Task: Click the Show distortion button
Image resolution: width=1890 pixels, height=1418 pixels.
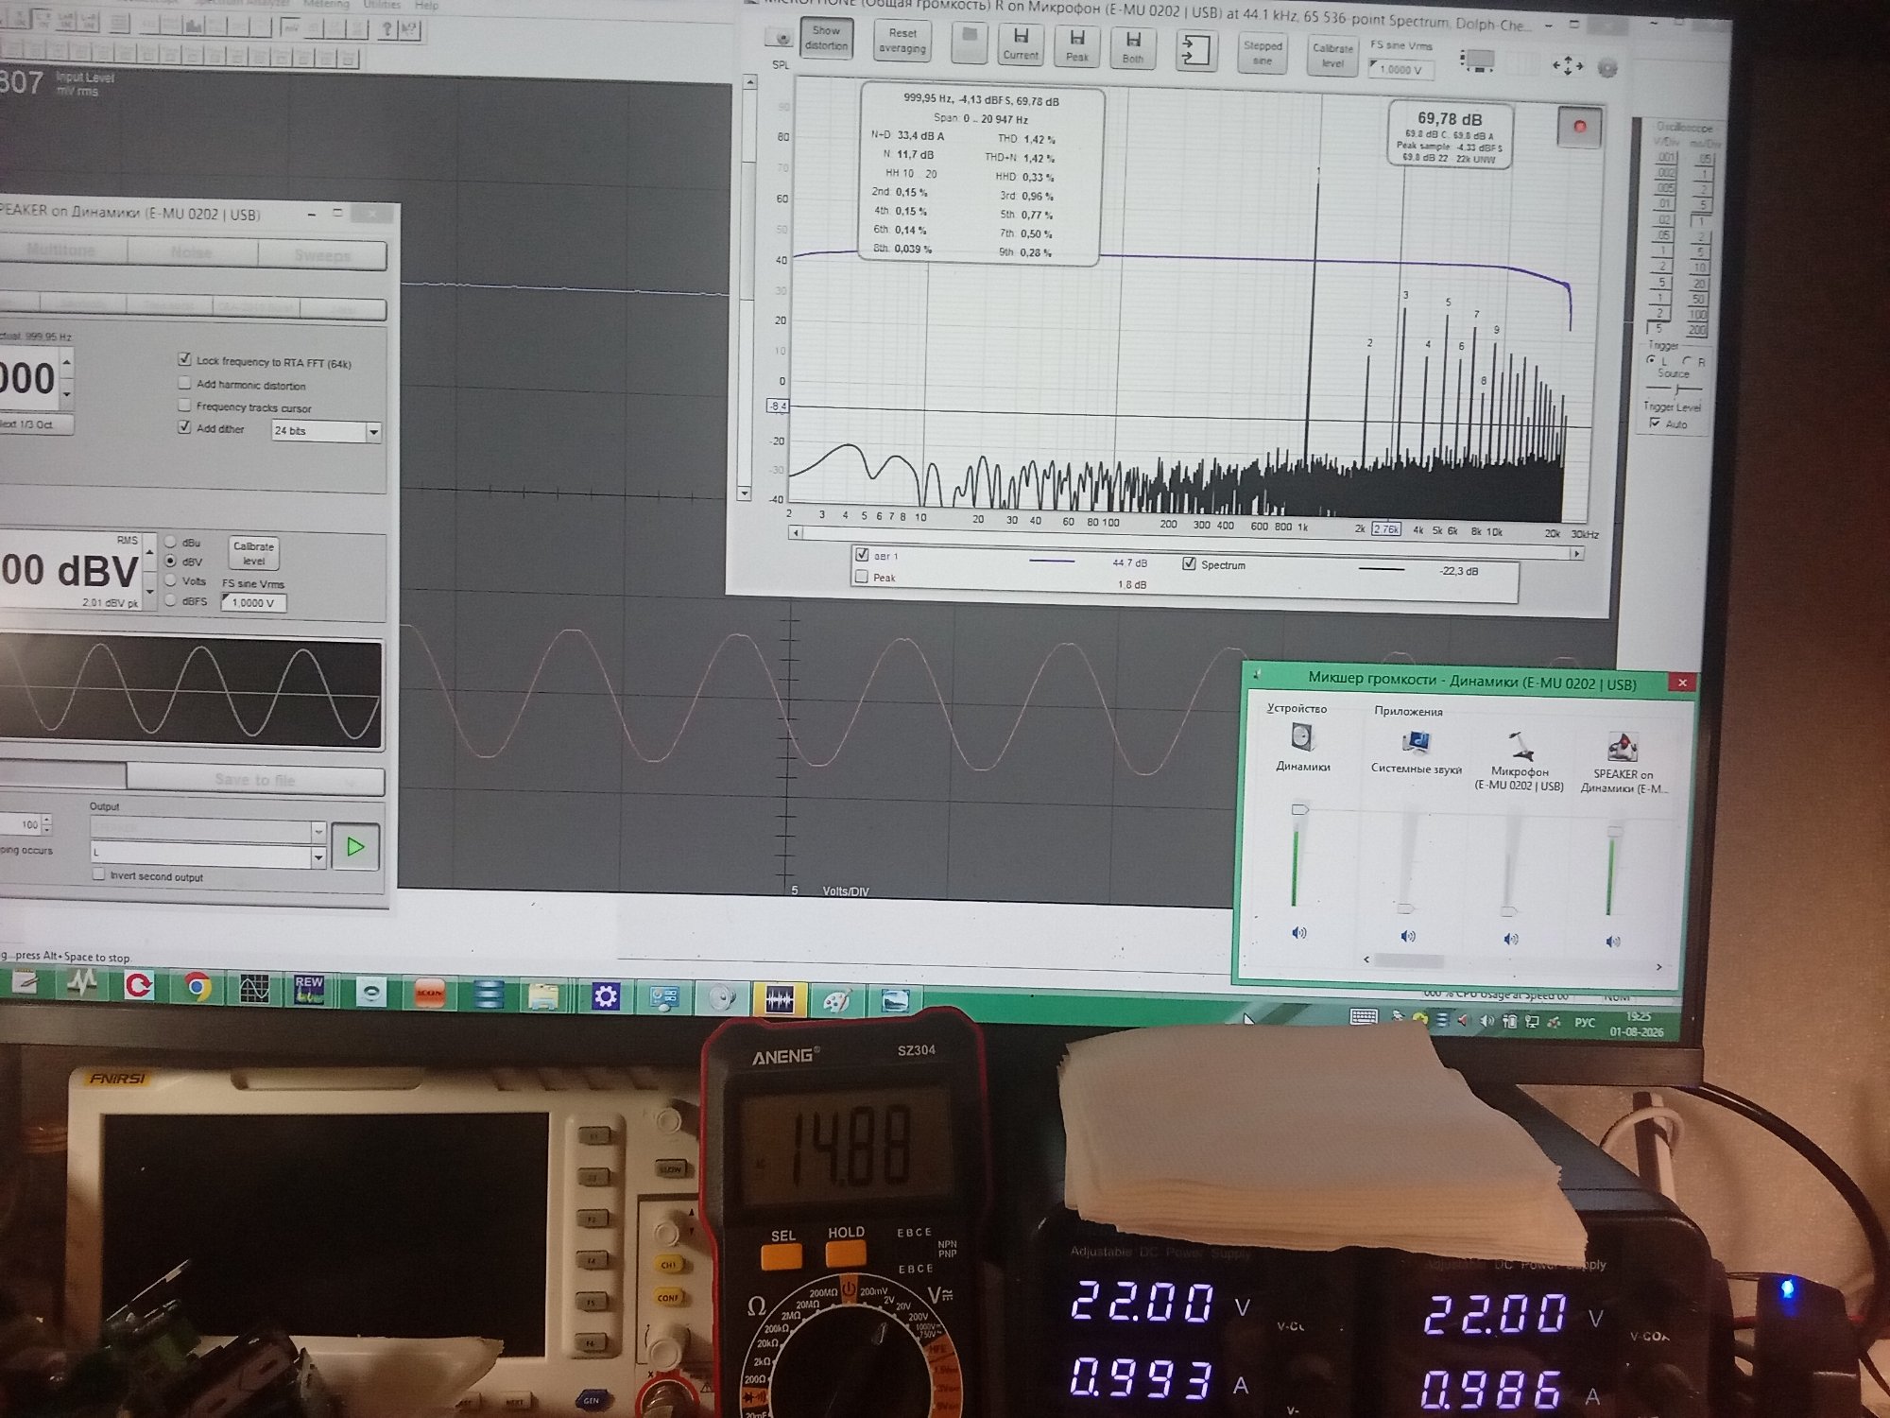Action: coord(826,38)
